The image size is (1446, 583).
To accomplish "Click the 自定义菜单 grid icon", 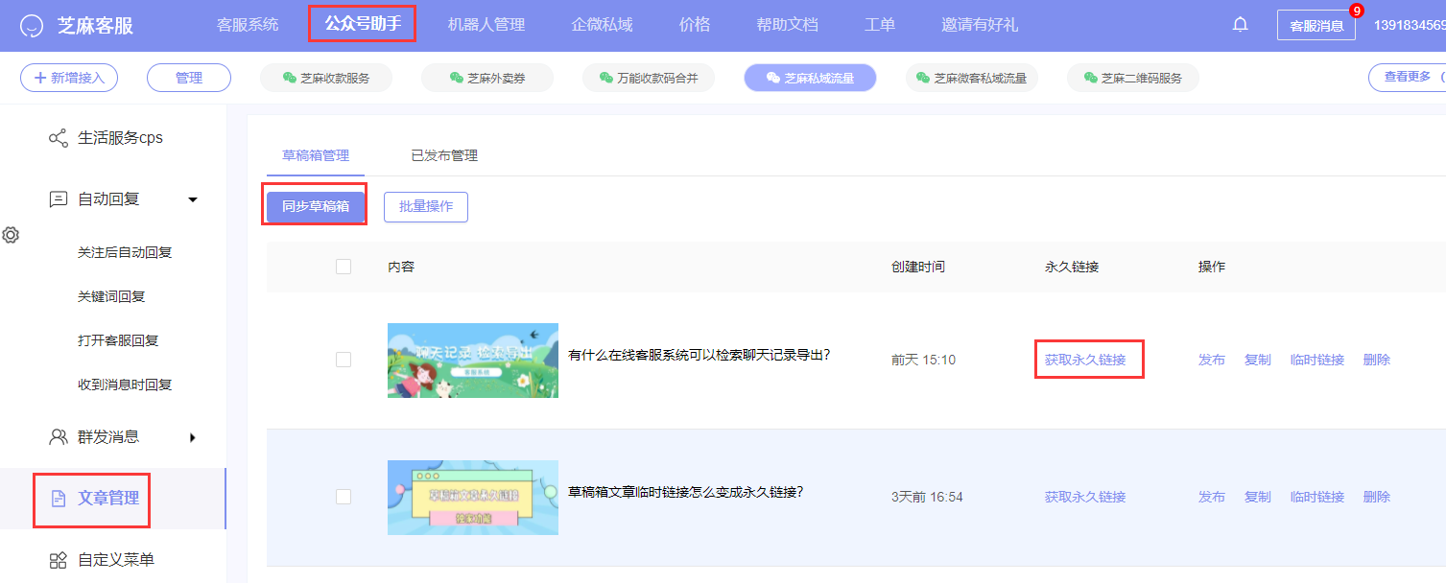I will 58,560.
